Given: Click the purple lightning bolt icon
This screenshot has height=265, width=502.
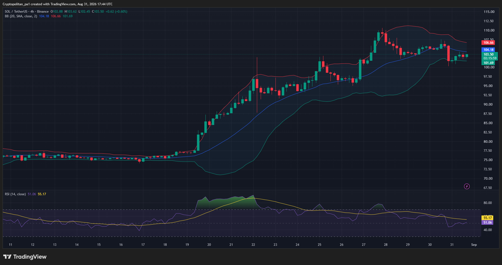Looking at the screenshot, I should (x=467, y=186).
